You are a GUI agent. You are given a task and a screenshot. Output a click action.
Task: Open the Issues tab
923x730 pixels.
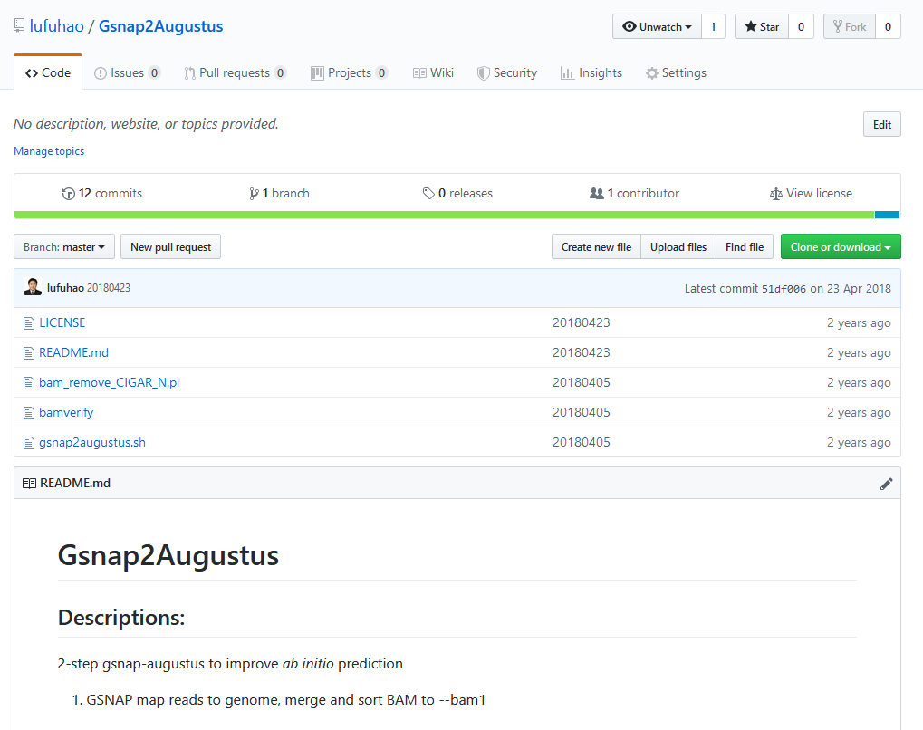[x=127, y=72]
